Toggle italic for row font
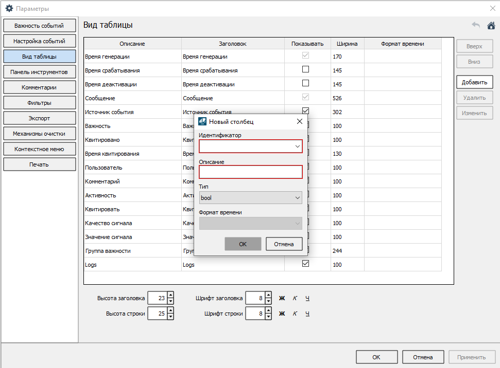Image resolution: width=500 pixels, height=368 pixels. pos(295,314)
